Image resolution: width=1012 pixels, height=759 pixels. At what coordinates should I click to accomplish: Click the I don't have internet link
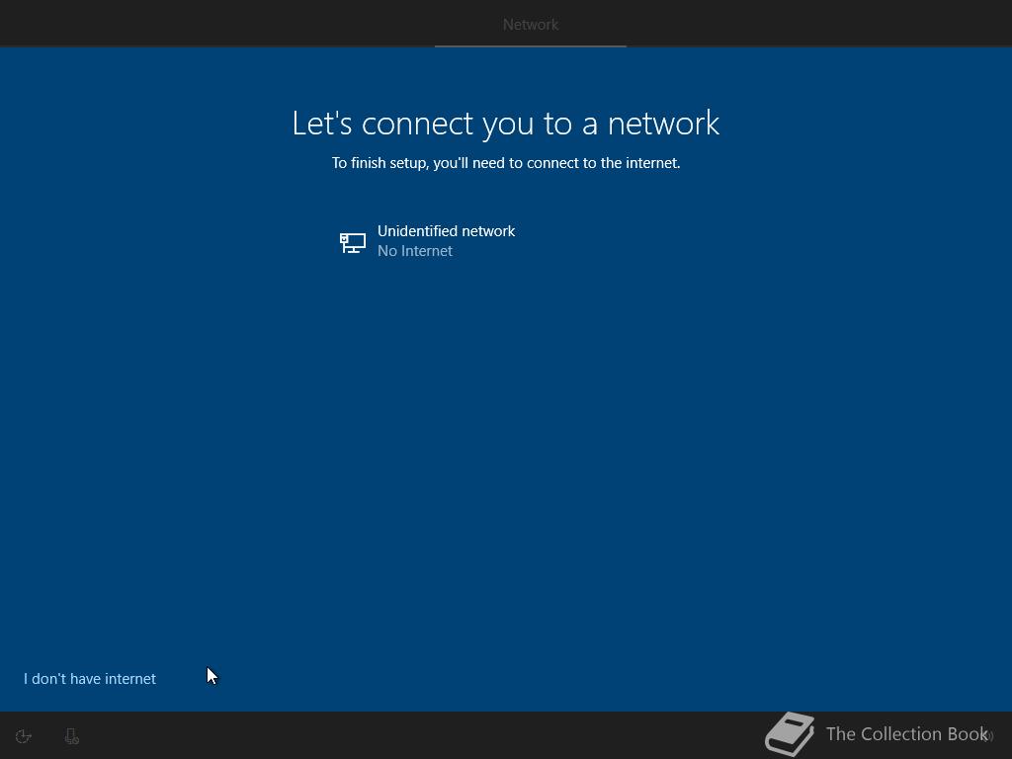tap(90, 678)
